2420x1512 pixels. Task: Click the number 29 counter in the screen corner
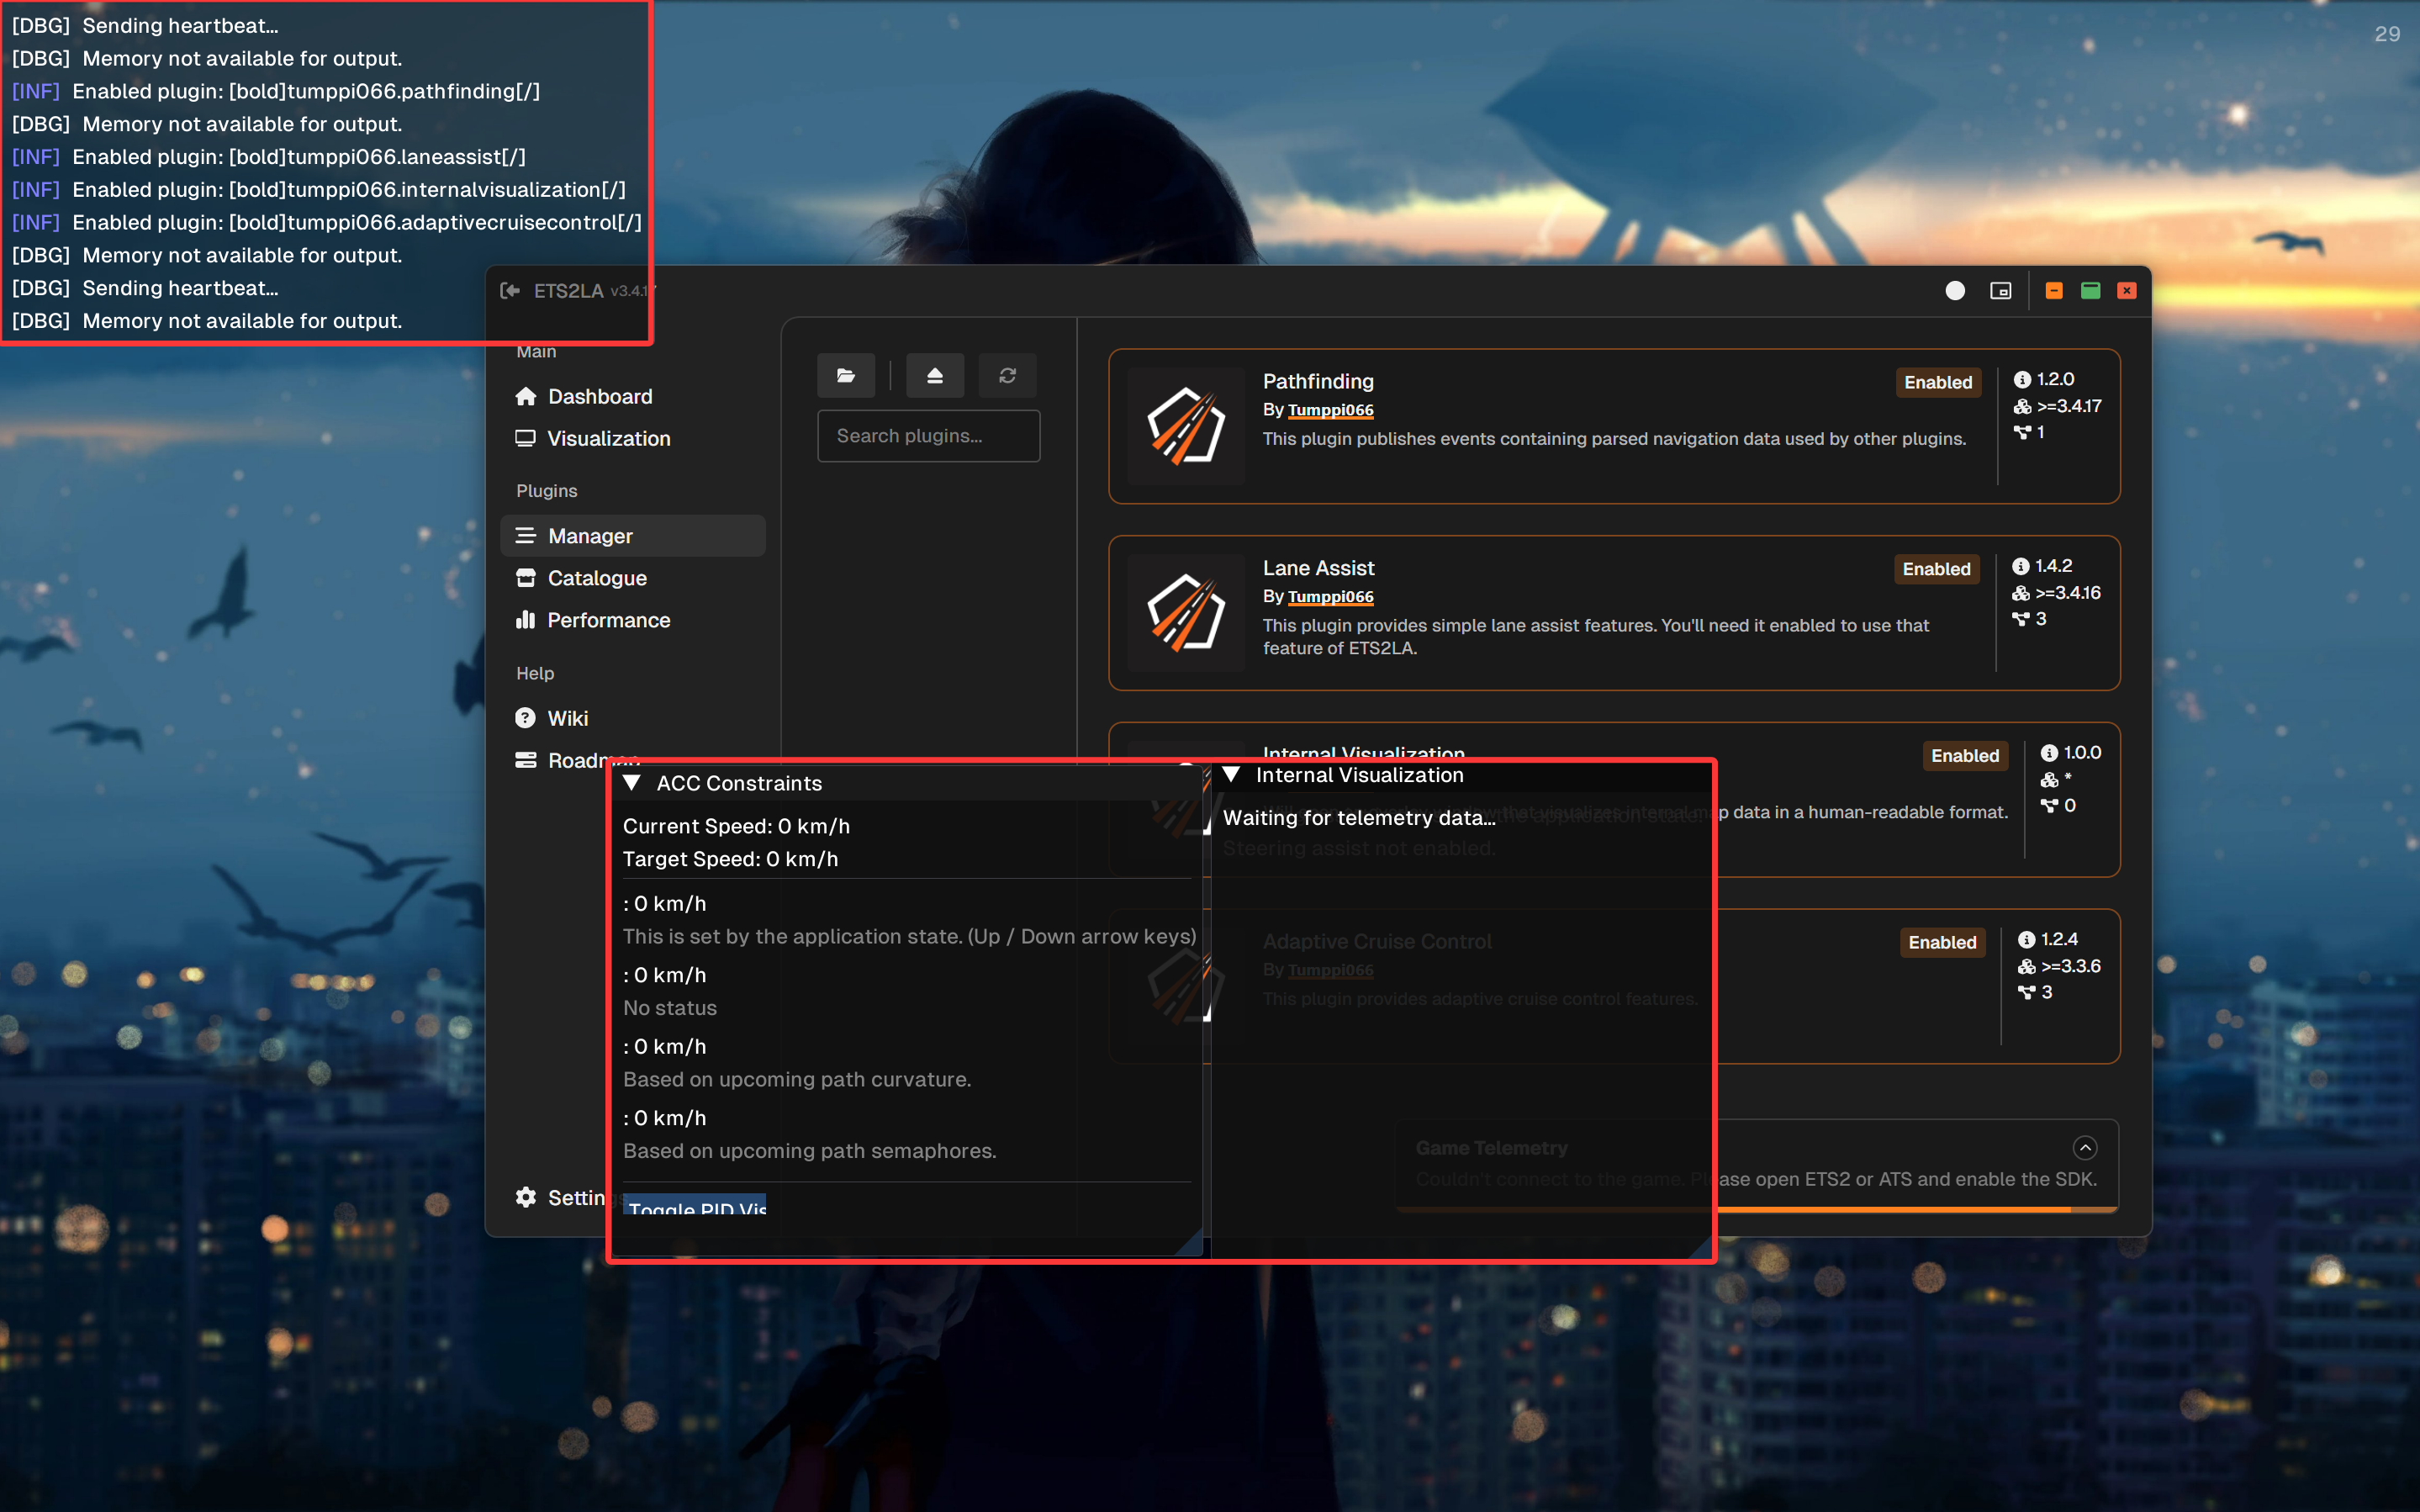click(2387, 34)
